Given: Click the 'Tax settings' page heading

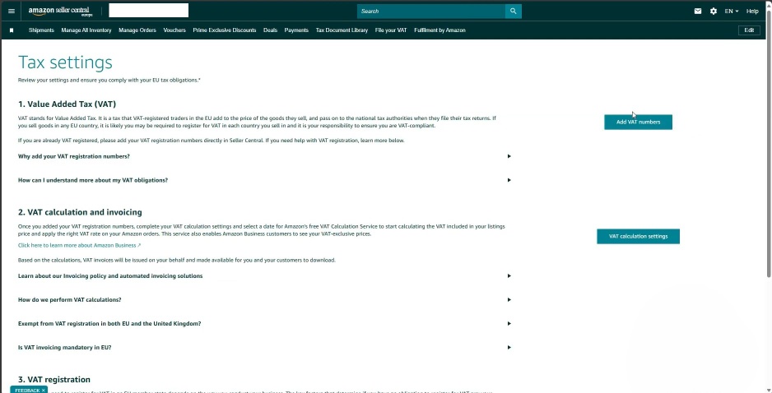Looking at the screenshot, I should (x=65, y=62).
